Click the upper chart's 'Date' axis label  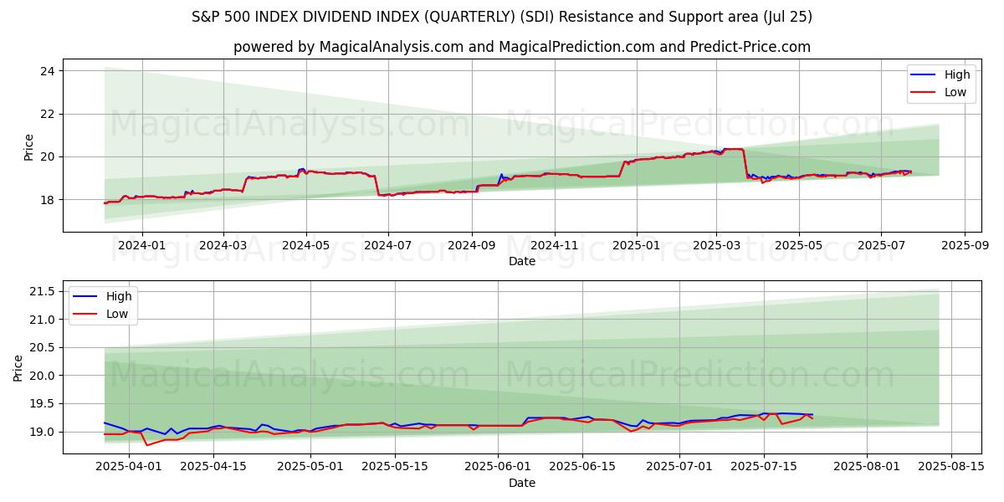[x=522, y=261]
